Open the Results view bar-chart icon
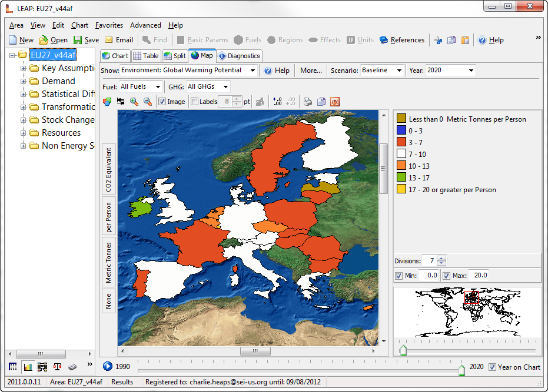This screenshot has height=392, width=548. (x=28, y=367)
